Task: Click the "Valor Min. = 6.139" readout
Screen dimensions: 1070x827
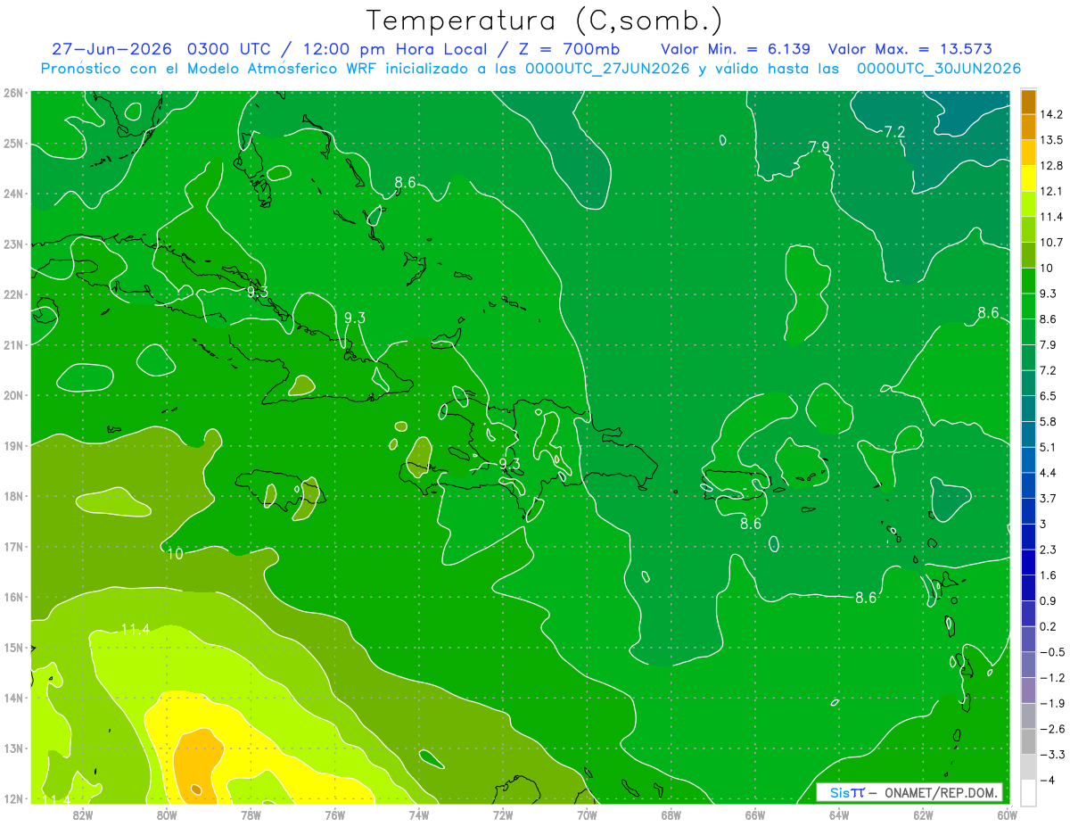Action: (x=736, y=49)
